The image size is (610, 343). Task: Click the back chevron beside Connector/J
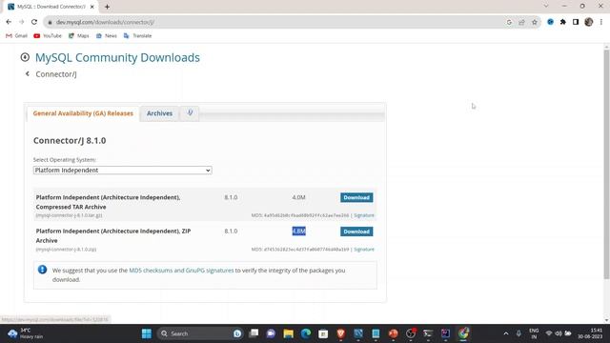coord(28,74)
